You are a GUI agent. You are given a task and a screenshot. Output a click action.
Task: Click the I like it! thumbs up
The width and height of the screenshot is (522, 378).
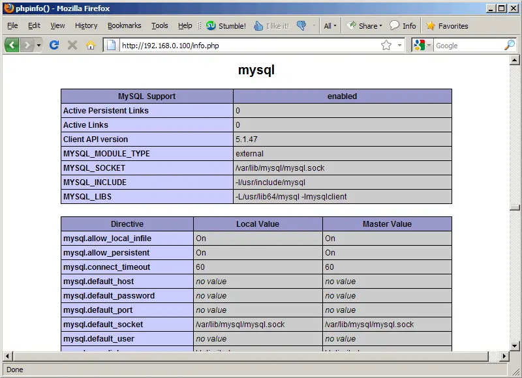[x=271, y=25]
